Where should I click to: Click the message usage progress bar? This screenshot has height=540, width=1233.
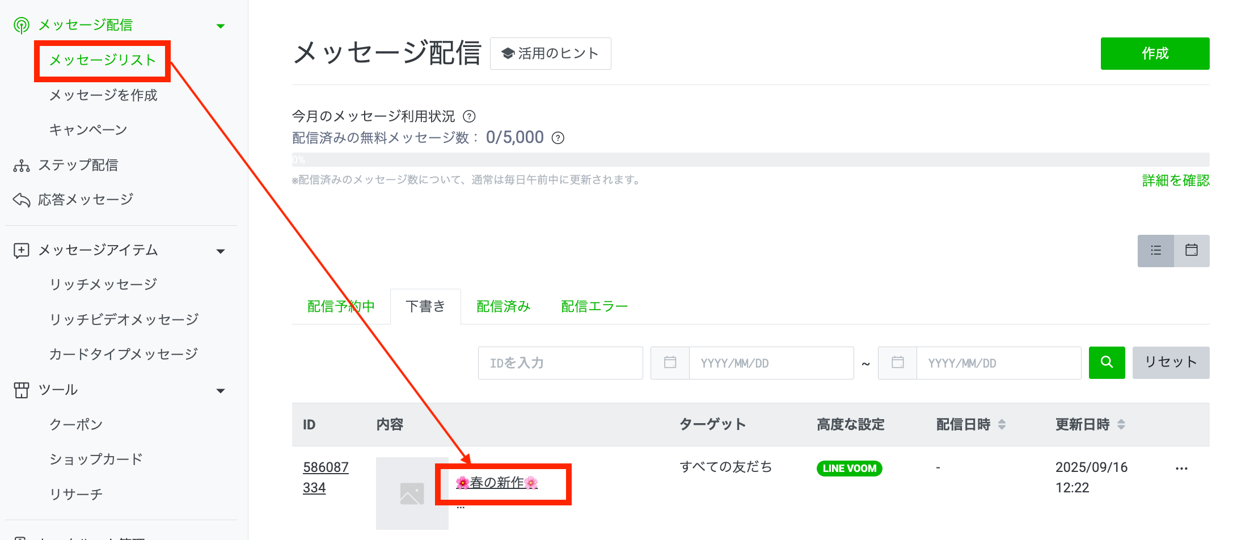coord(750,160)
